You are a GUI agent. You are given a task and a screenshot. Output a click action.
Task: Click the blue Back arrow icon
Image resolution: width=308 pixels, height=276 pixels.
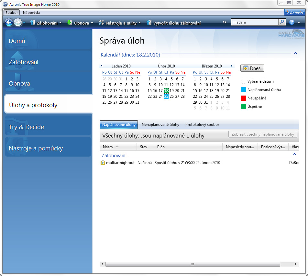tap(9, 22)
